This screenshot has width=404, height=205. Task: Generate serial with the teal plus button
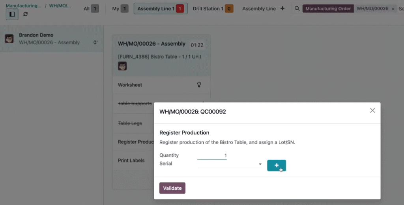click(277, 165)
